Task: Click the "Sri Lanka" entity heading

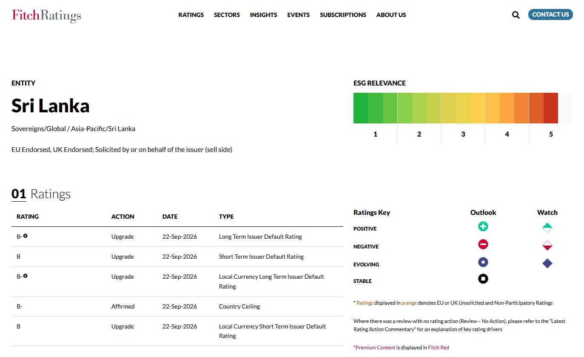Action: point(51,106)
